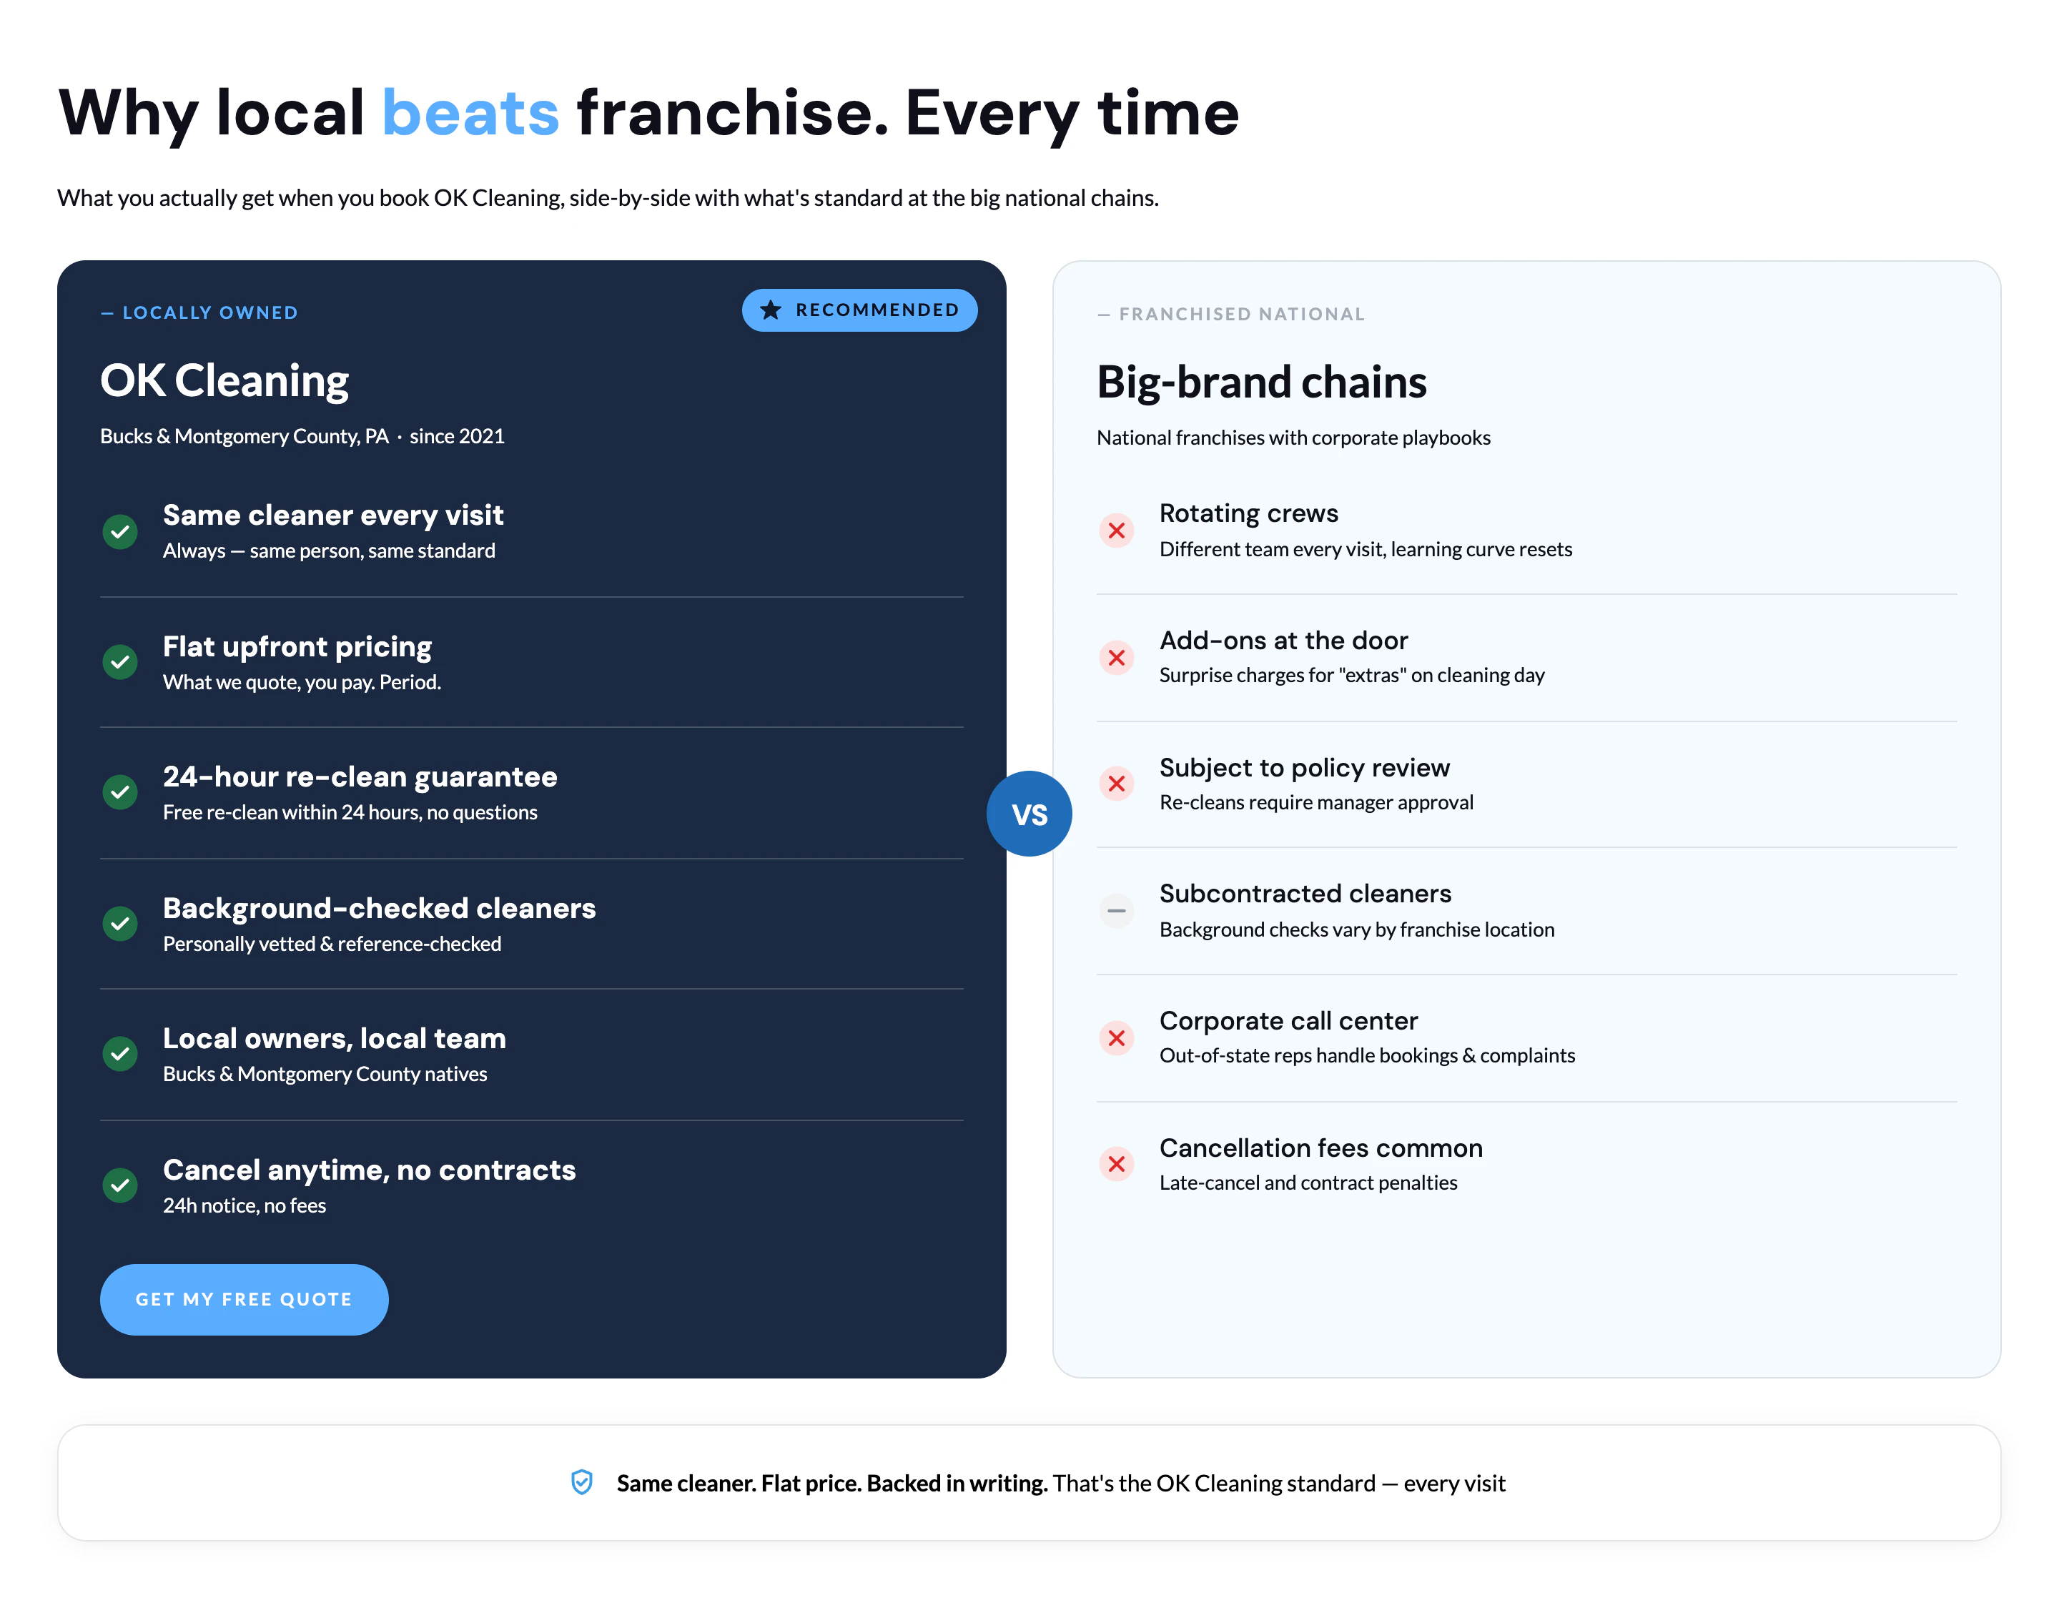
Task: Click 'Corporate call center' title
Action: (1288, 1021)
